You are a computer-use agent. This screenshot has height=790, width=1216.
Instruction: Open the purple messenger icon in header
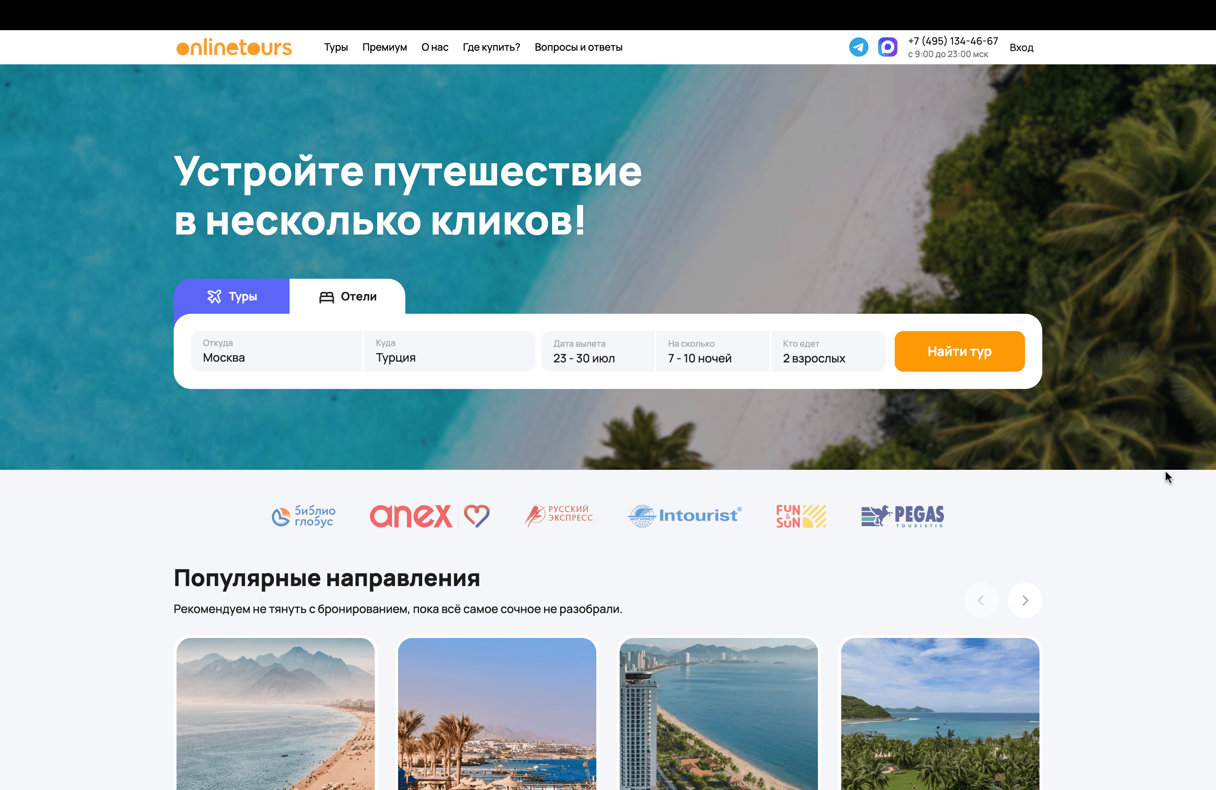pyautogui.click(x=887, y=47)
